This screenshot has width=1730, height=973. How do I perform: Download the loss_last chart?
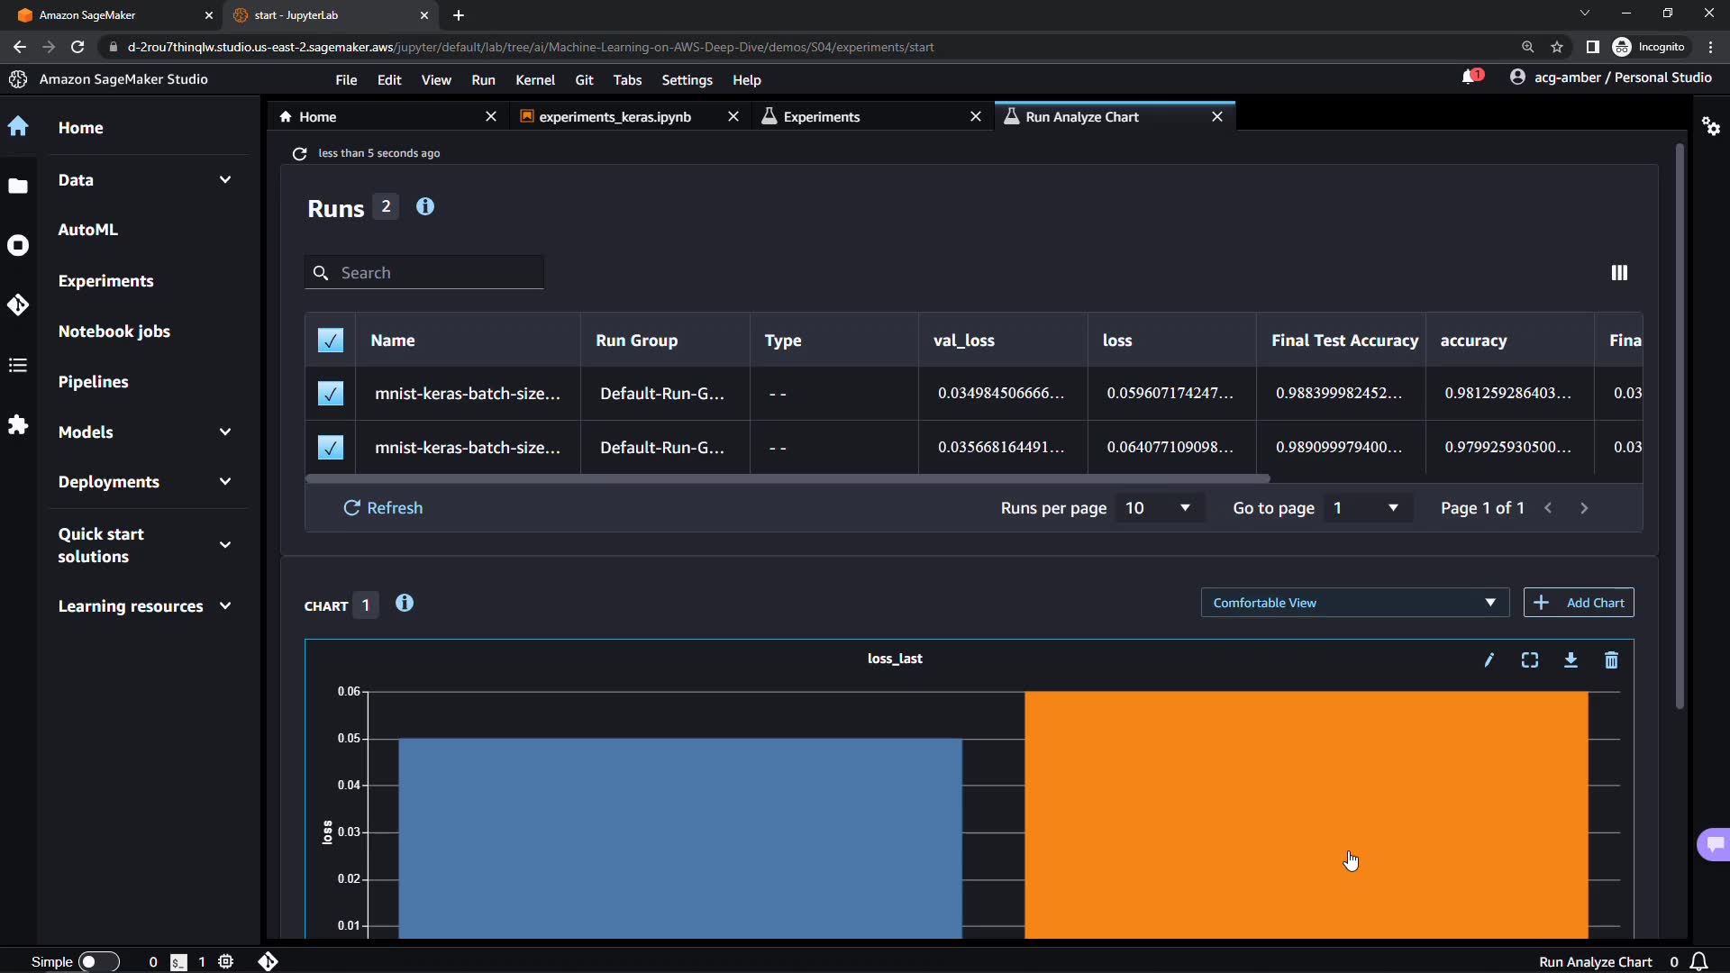click(x=1571, y=660)
